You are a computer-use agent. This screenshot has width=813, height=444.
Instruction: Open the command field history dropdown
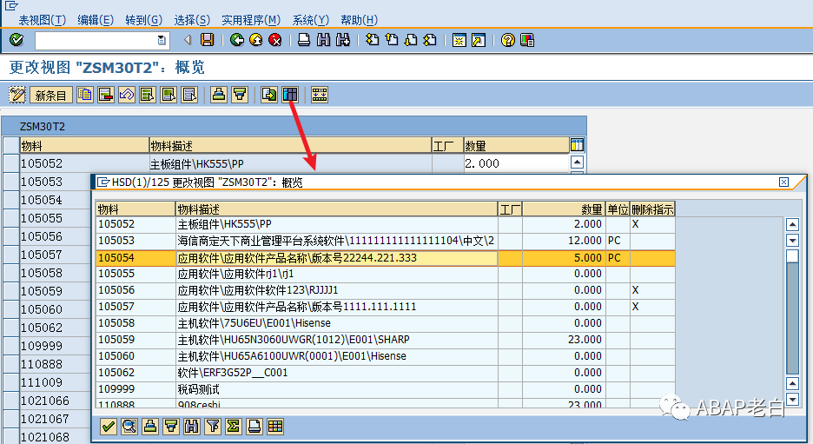[162, 40]
